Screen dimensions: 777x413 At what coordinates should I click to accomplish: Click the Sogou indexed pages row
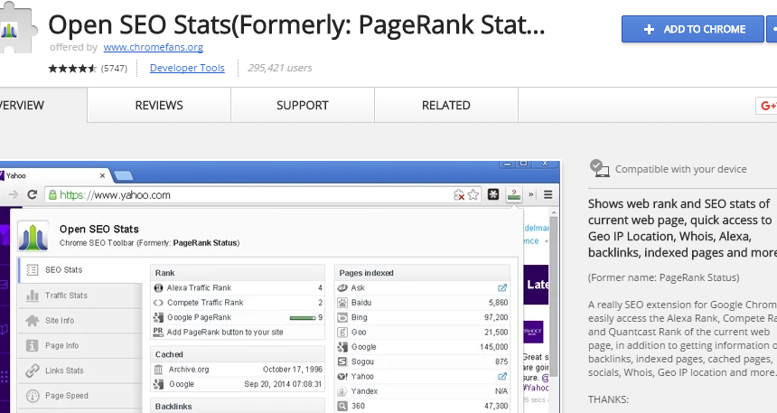coord(423,361)
